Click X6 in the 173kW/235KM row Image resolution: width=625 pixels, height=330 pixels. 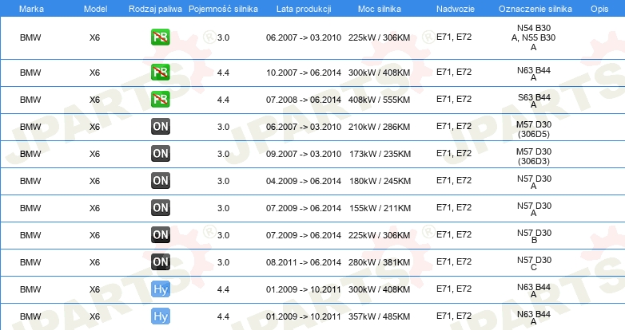[94, 154]
